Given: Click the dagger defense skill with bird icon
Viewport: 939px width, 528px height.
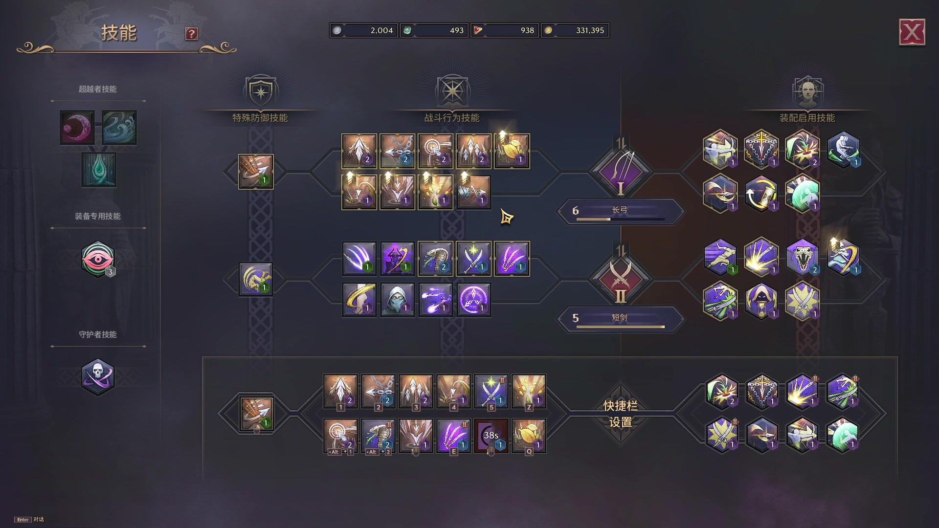Looking at the screenshot, I should coord(256,279).
